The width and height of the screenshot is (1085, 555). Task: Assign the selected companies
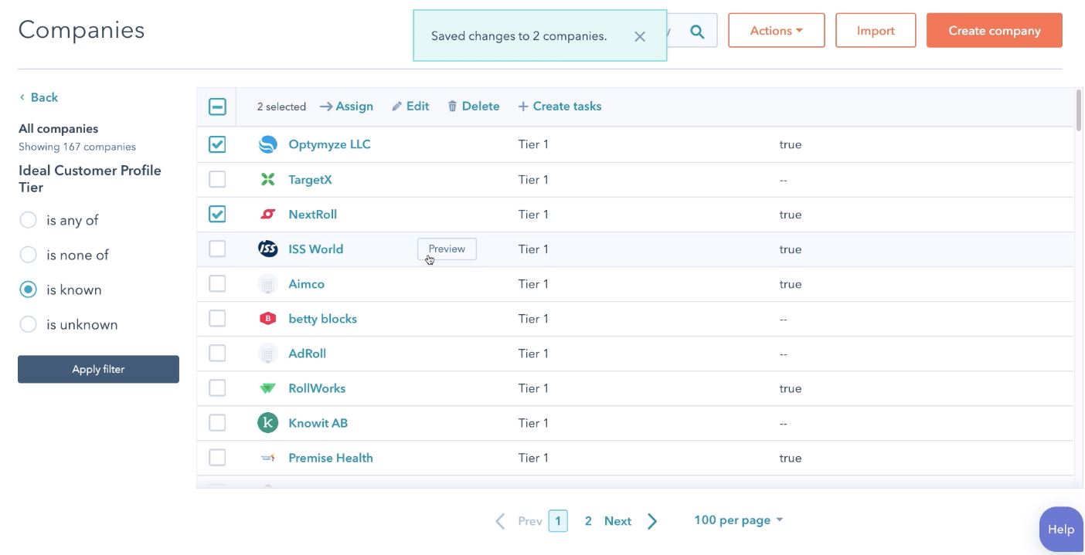coord(346,107)
